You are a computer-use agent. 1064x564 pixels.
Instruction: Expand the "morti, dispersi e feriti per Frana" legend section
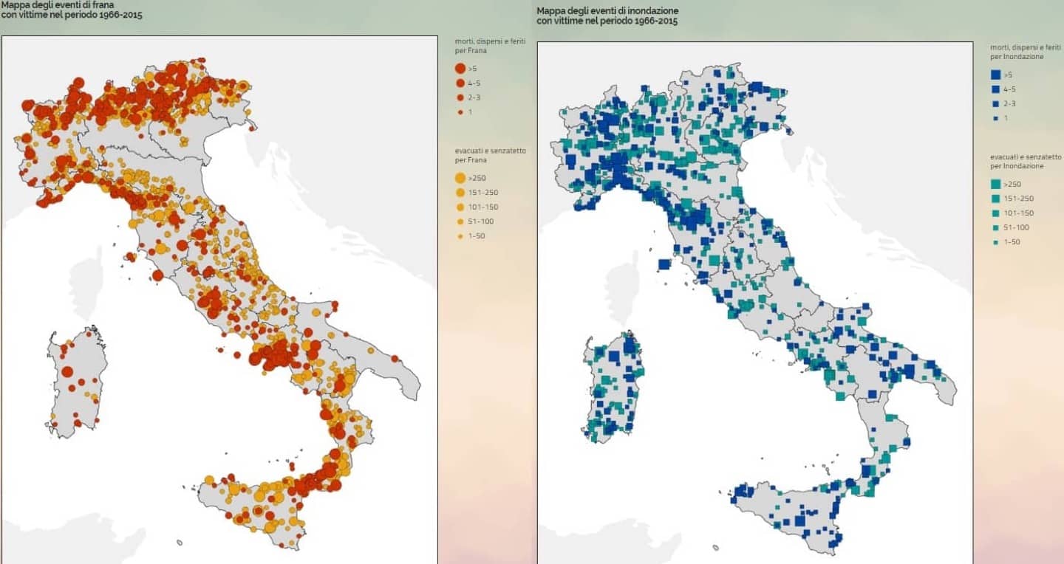[488, 47]
